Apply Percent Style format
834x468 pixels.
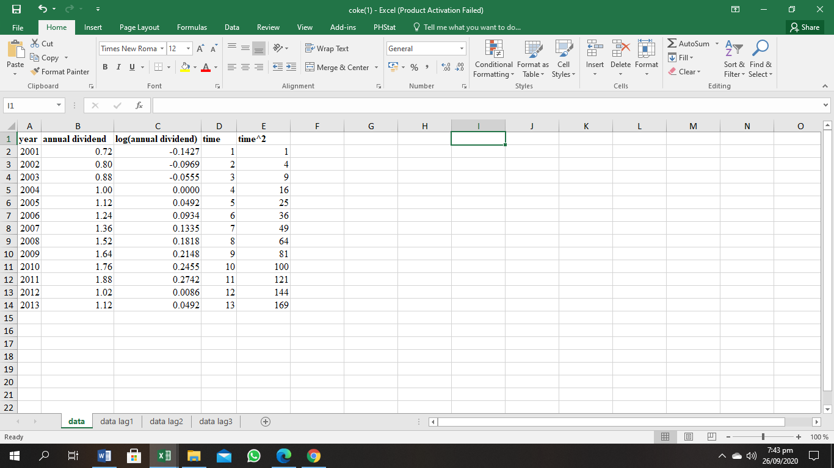414,67
